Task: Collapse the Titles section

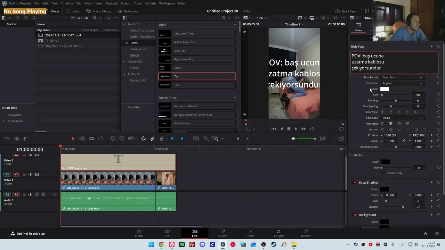Action: (235, 25)
